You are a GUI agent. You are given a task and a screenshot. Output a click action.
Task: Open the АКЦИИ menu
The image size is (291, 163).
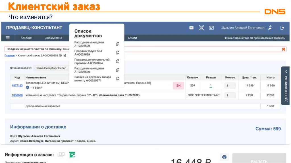[x=132, y=38]
